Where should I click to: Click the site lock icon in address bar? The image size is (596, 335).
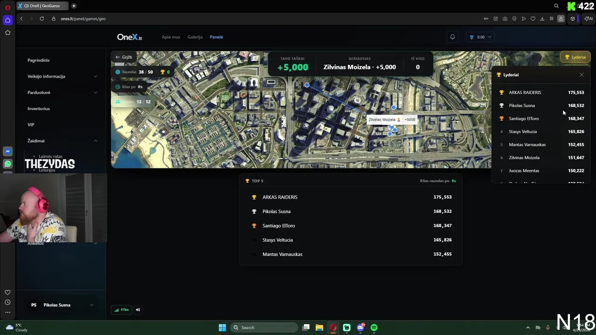pyautogui.click(x=54, y=19)
